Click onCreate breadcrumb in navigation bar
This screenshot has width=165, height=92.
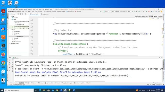78,12
